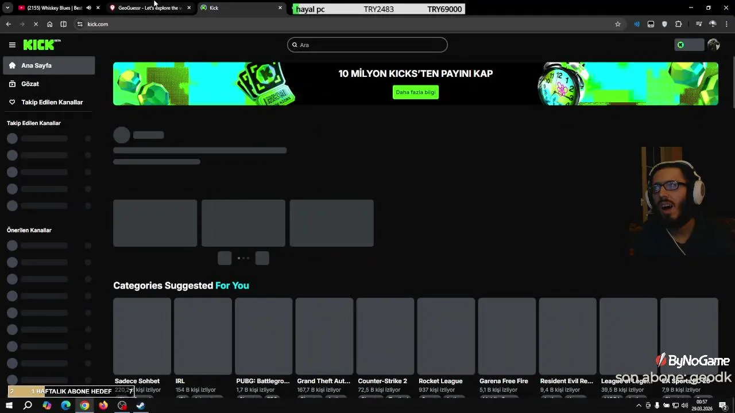Open the Kick user profile avatar
The height and width of the screenshot is (413, 735).
coord(714,45)
